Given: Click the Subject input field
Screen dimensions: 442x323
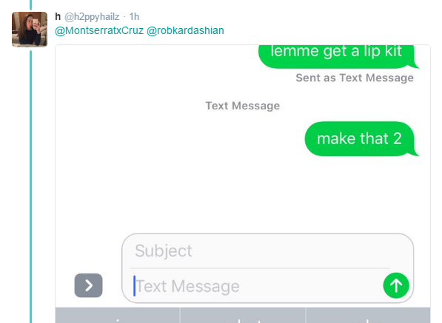Looking at the screenshot, I should tap(259, 251).
